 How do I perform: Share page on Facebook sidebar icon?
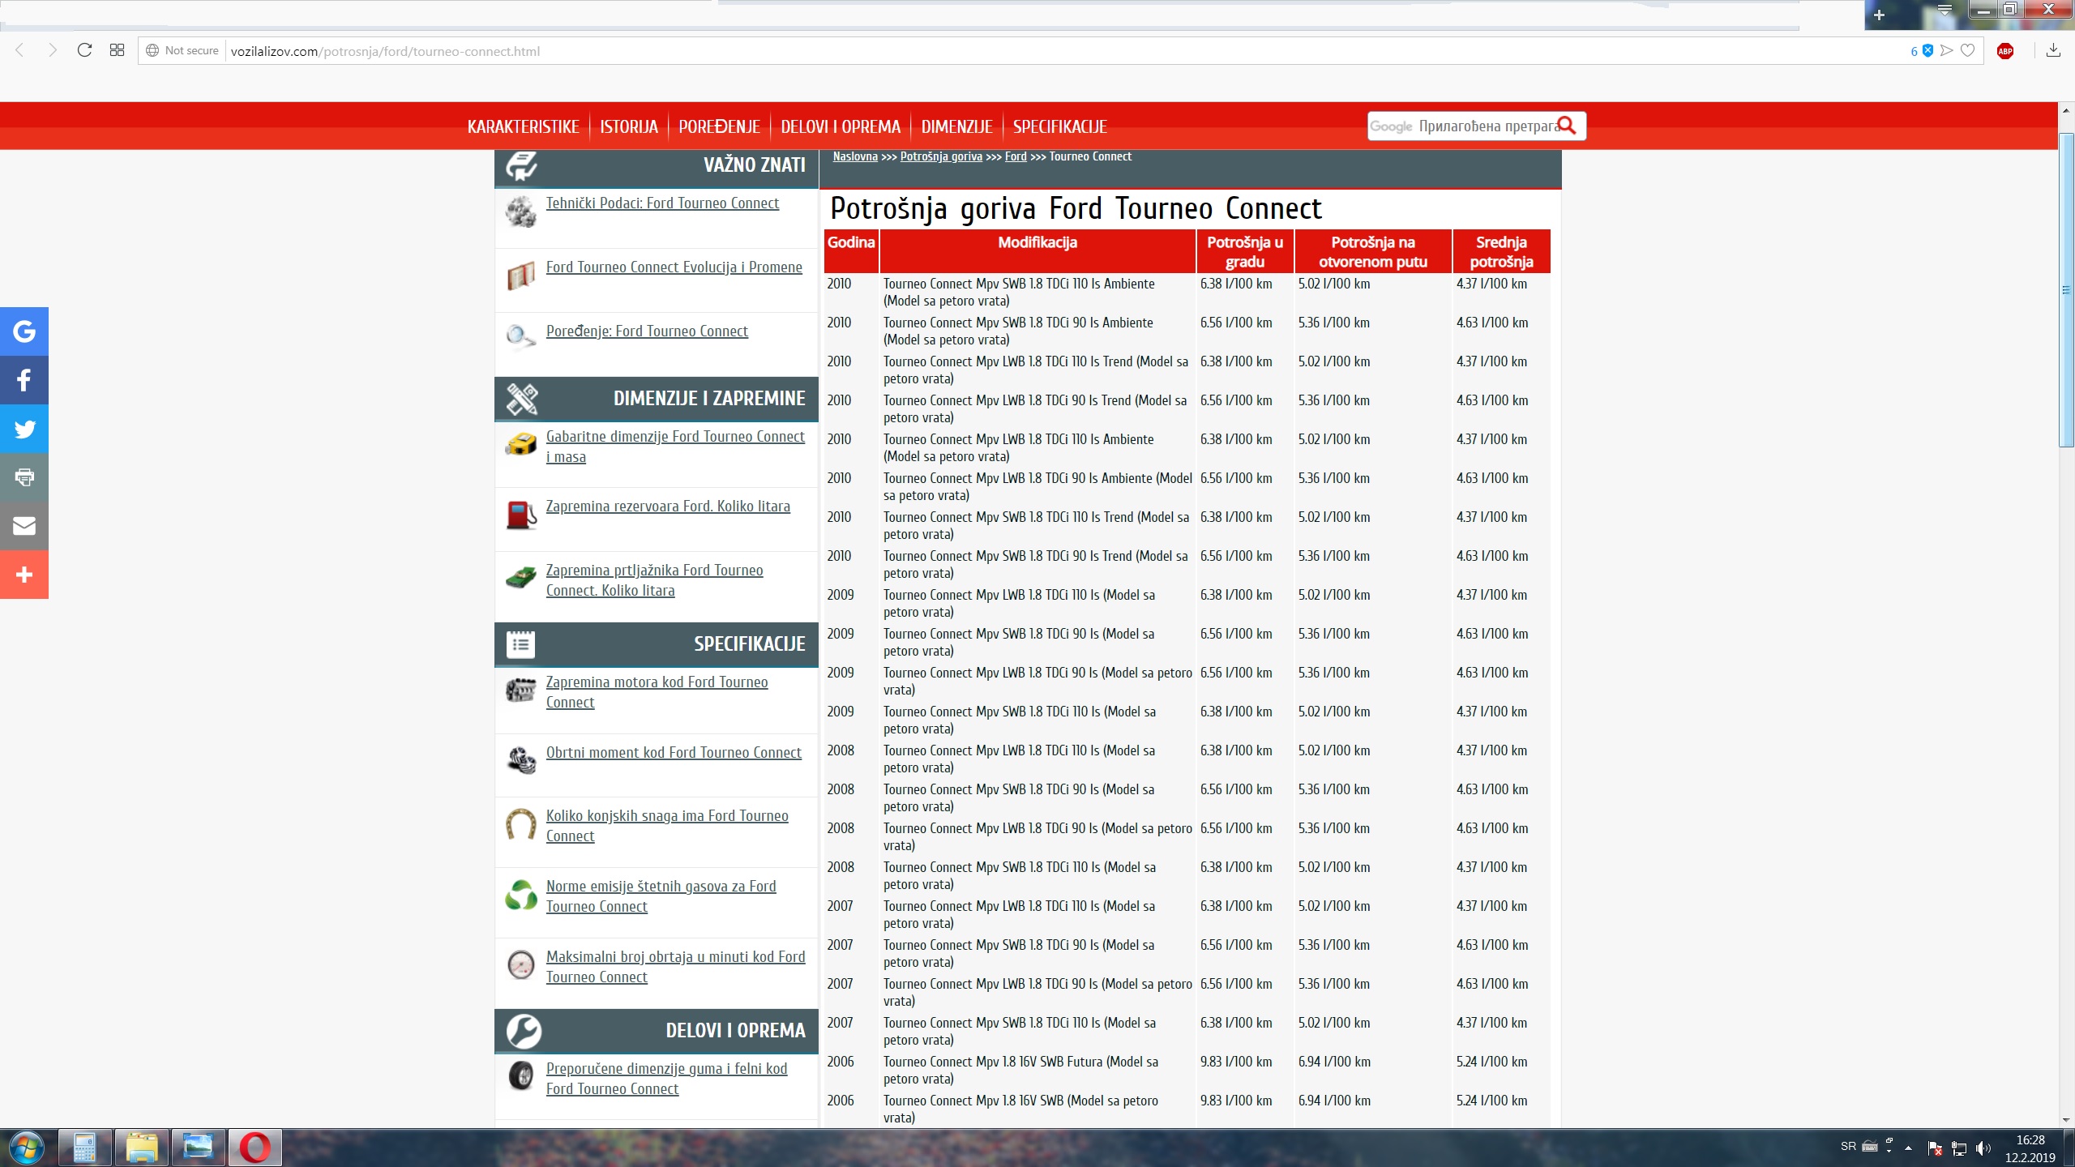[24, 380]
